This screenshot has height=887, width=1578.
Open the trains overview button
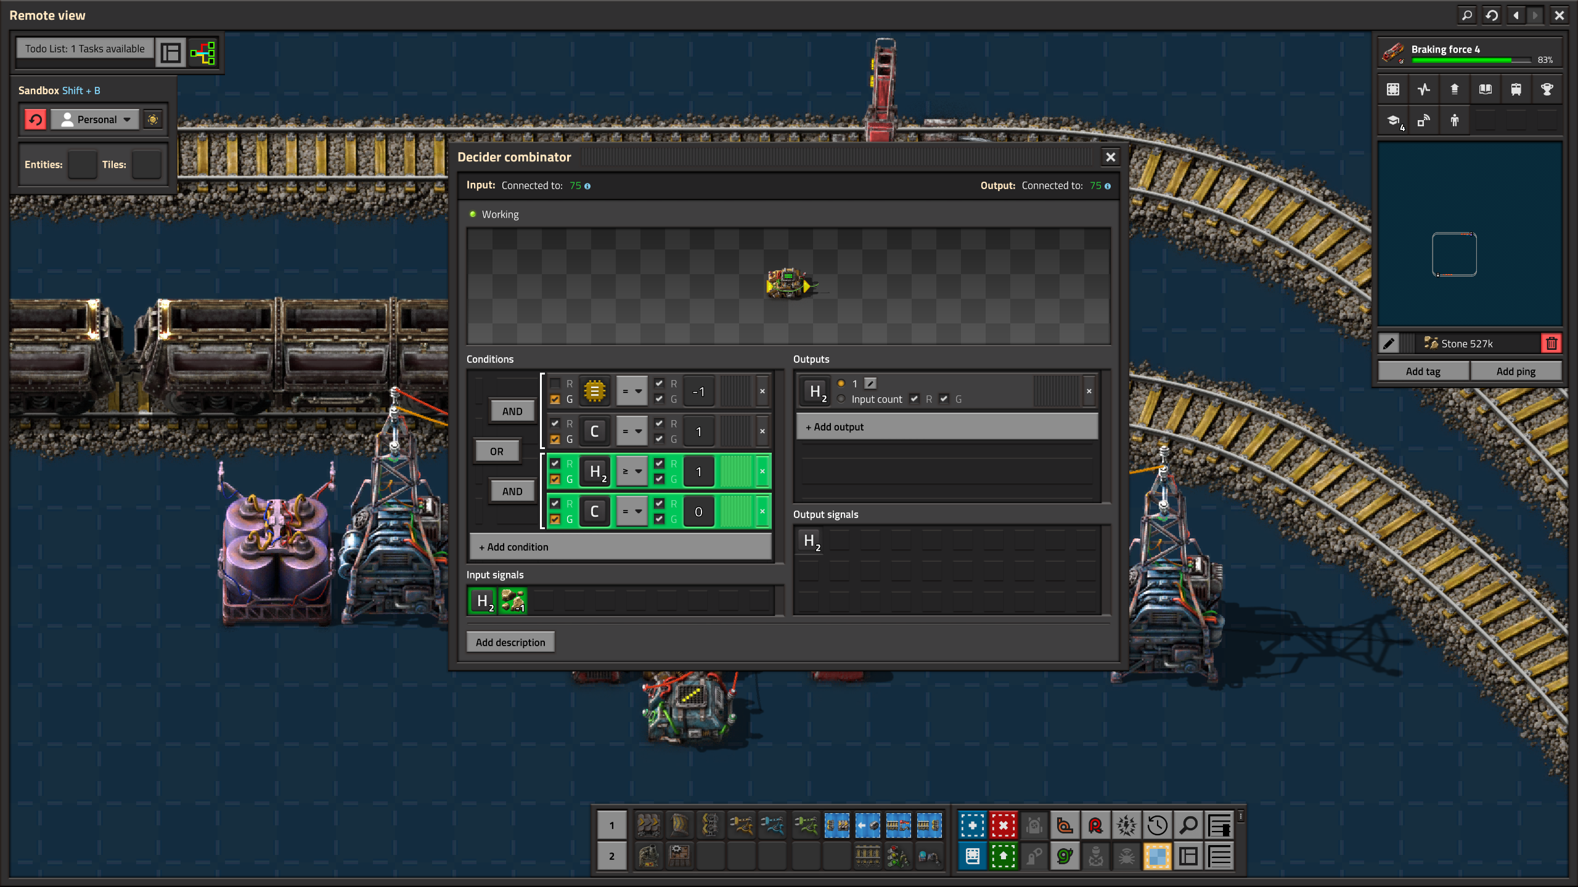1516,89
